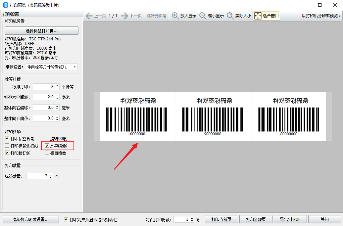The width and height of the screenshot is (343, 226).
Task: Click 打印全部页 button
Action: pos(256,219)
